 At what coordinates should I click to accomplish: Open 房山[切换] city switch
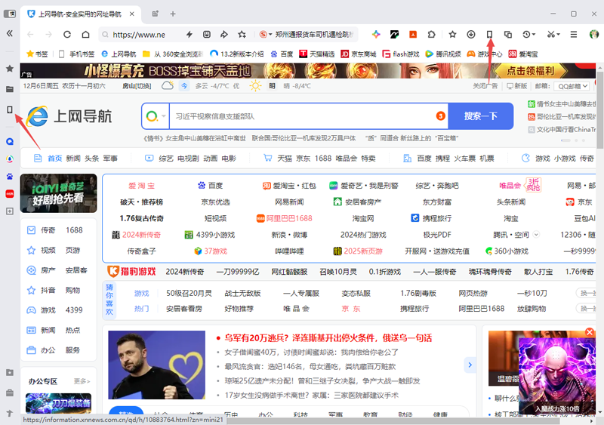click(137, 86)
